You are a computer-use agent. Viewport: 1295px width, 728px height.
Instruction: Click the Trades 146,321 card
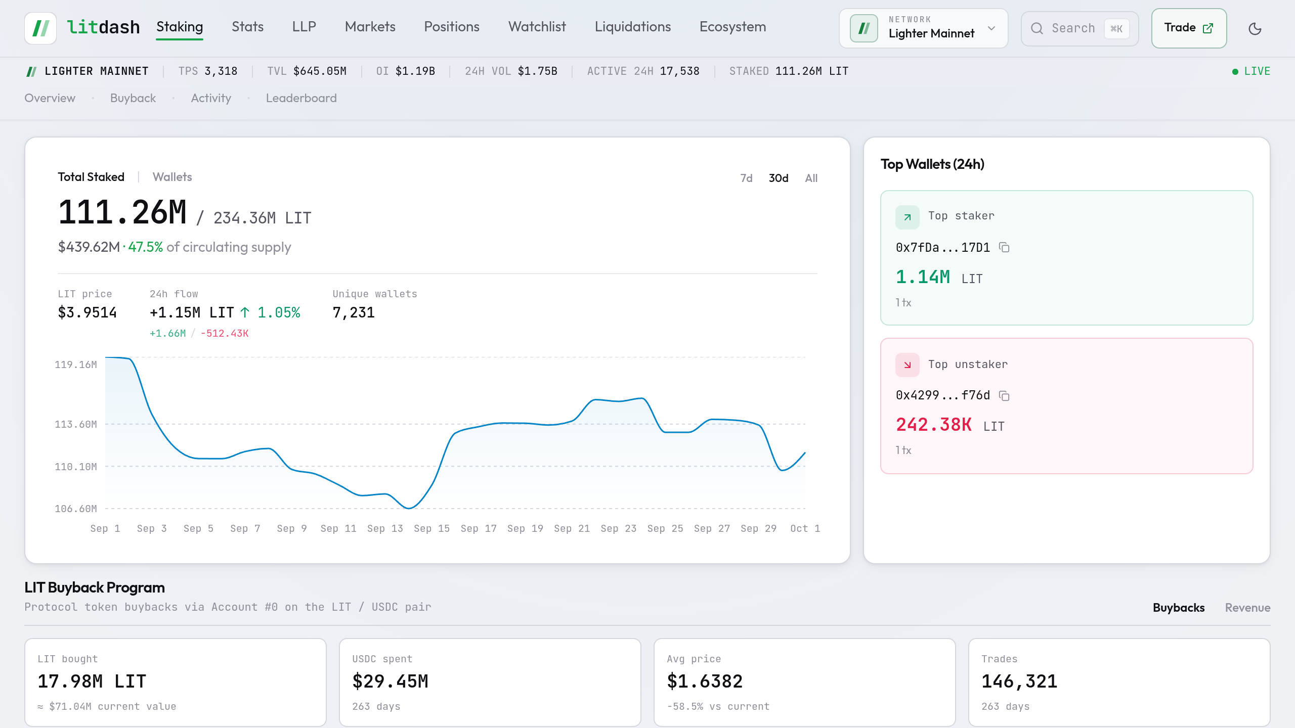(x=1119, y=682)
